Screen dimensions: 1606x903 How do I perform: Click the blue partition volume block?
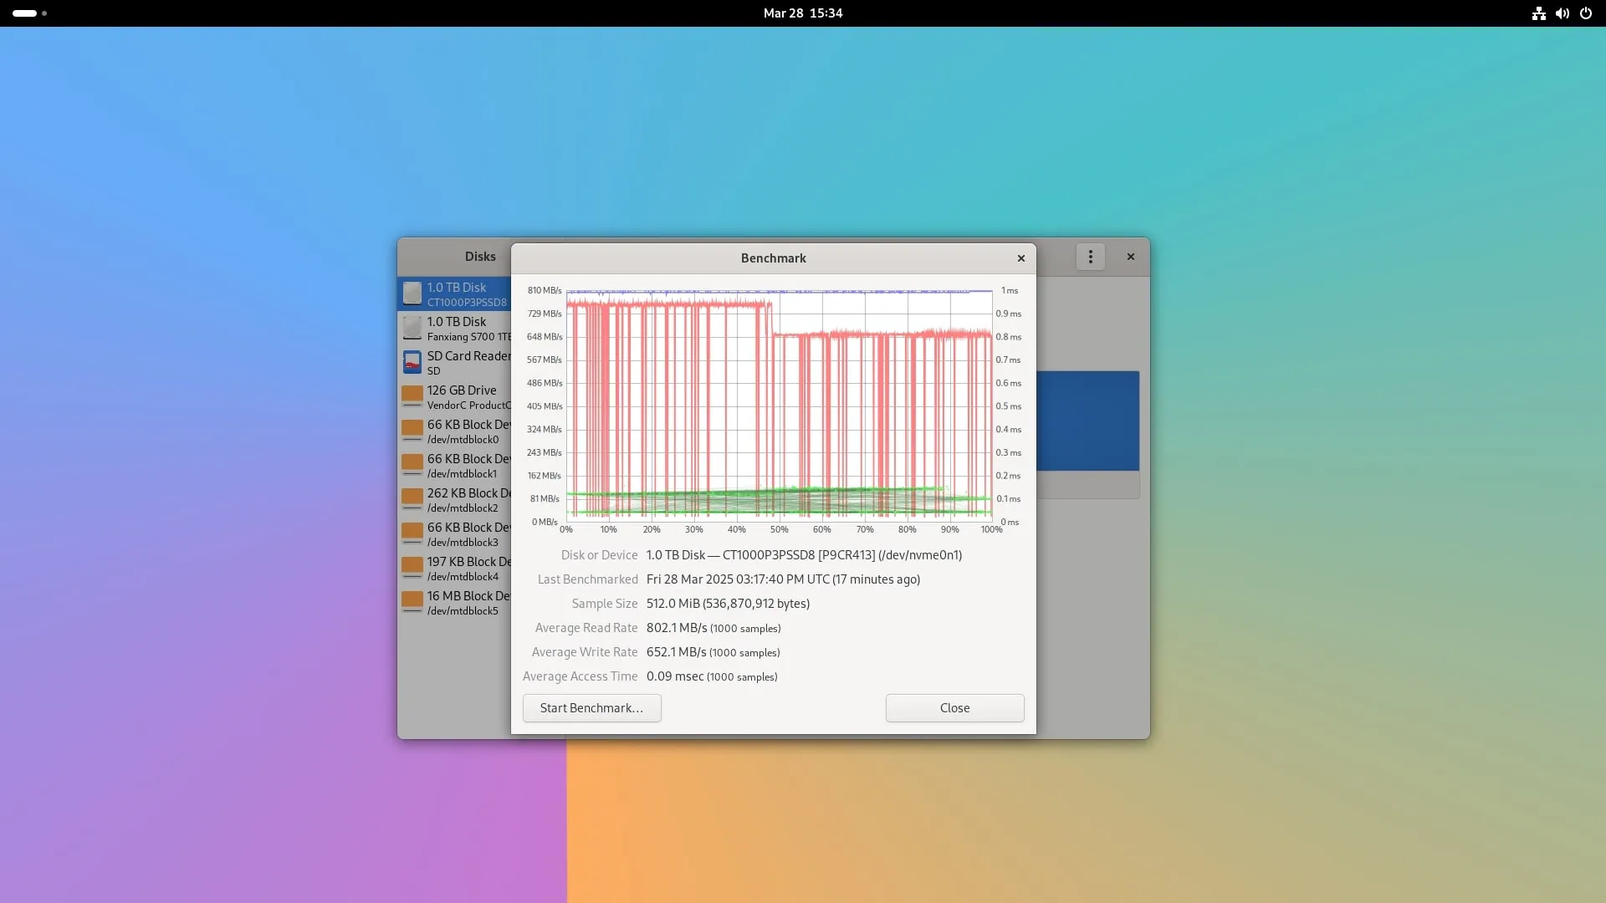(x=1087, y=421)
